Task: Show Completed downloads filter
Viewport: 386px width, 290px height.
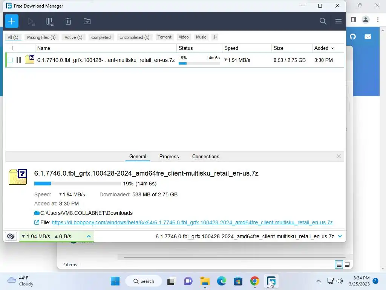Action: (x=101, y=37)
